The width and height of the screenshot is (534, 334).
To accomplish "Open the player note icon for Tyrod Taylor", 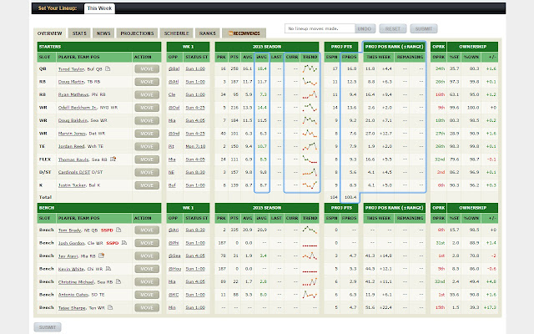I will click(x=108, y=68).
